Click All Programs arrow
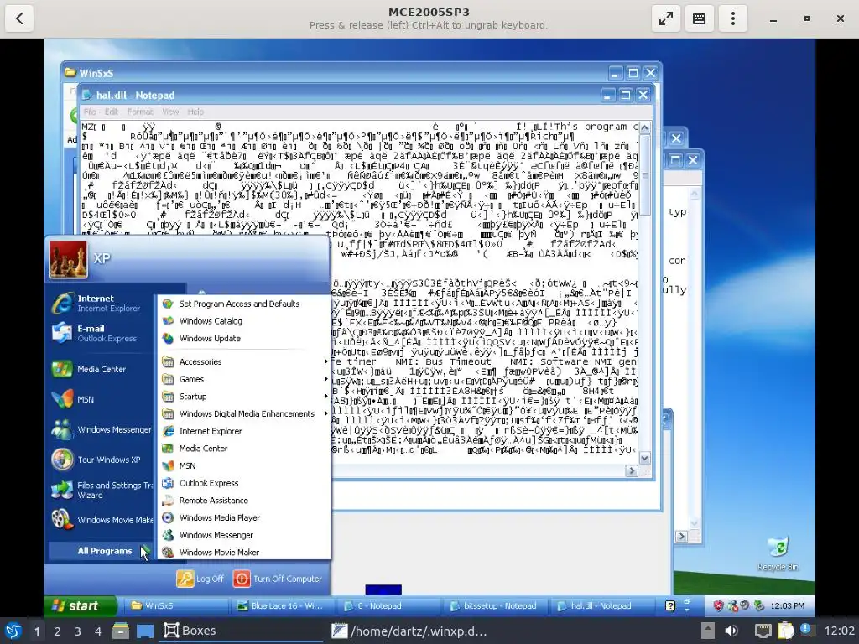The width and height of the screenshot is (859, 644). [144, 551]
